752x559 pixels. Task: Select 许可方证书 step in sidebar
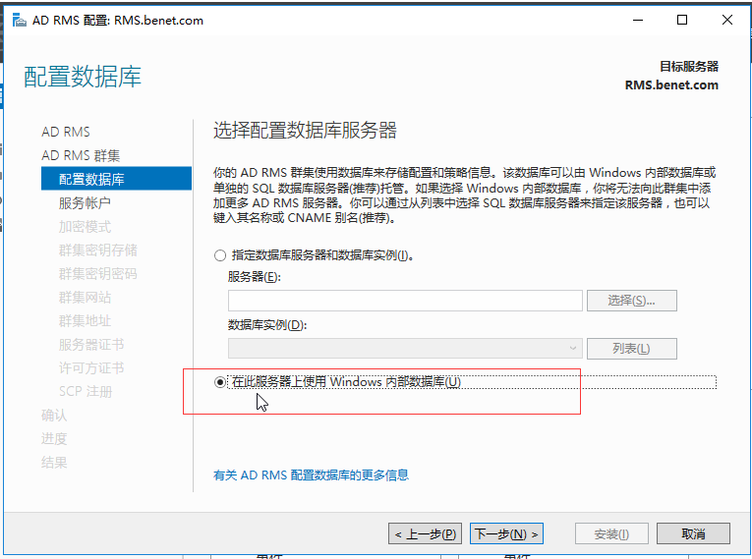[91, 367]
